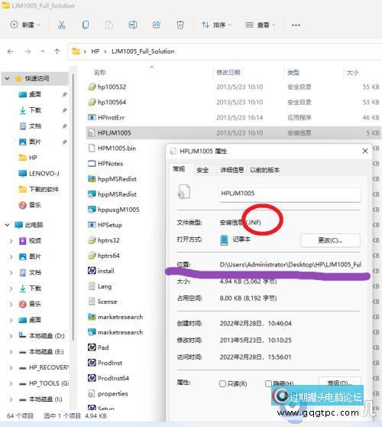Select HPLJM1005 file in list
The height and width of the screenshot is (427, 382).
pos(232,133)
